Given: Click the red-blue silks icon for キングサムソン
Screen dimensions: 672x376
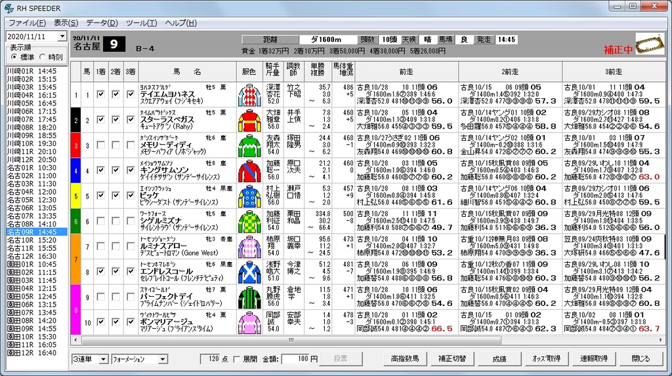Looking at the screenshot, I should tap(249, 171).
